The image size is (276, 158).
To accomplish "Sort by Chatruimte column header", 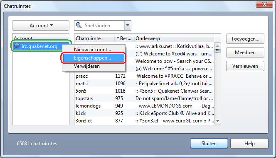I will [x=94, y=38].
